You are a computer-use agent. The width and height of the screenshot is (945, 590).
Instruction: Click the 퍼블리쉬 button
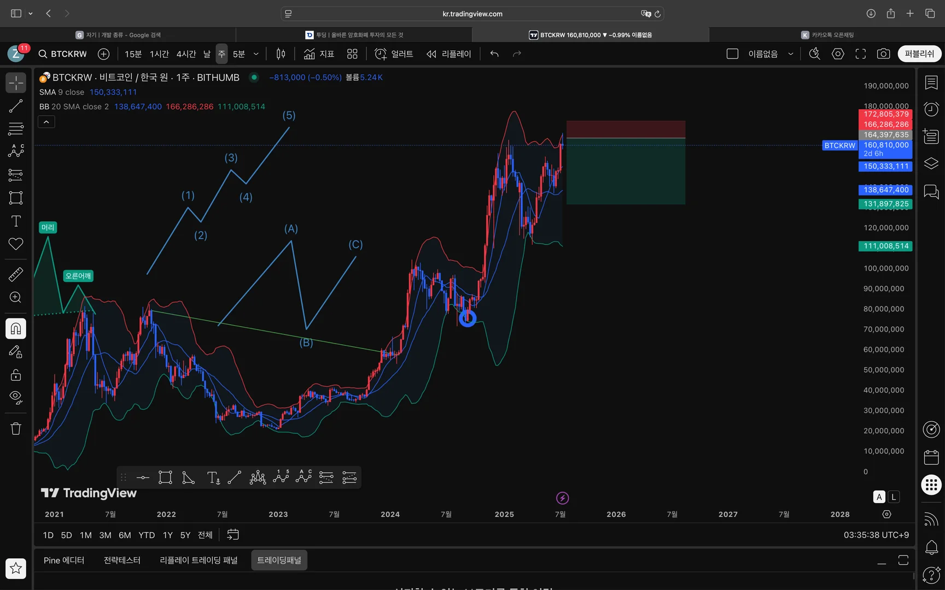919,54
